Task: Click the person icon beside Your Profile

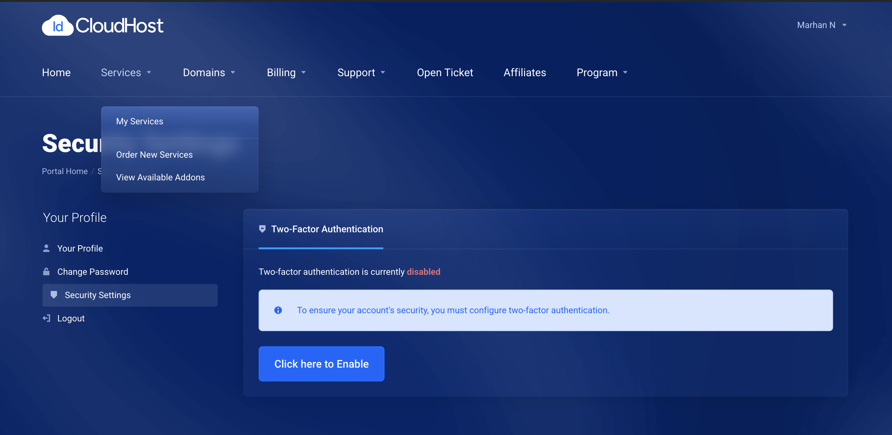Action: click(x=46, y=248)
